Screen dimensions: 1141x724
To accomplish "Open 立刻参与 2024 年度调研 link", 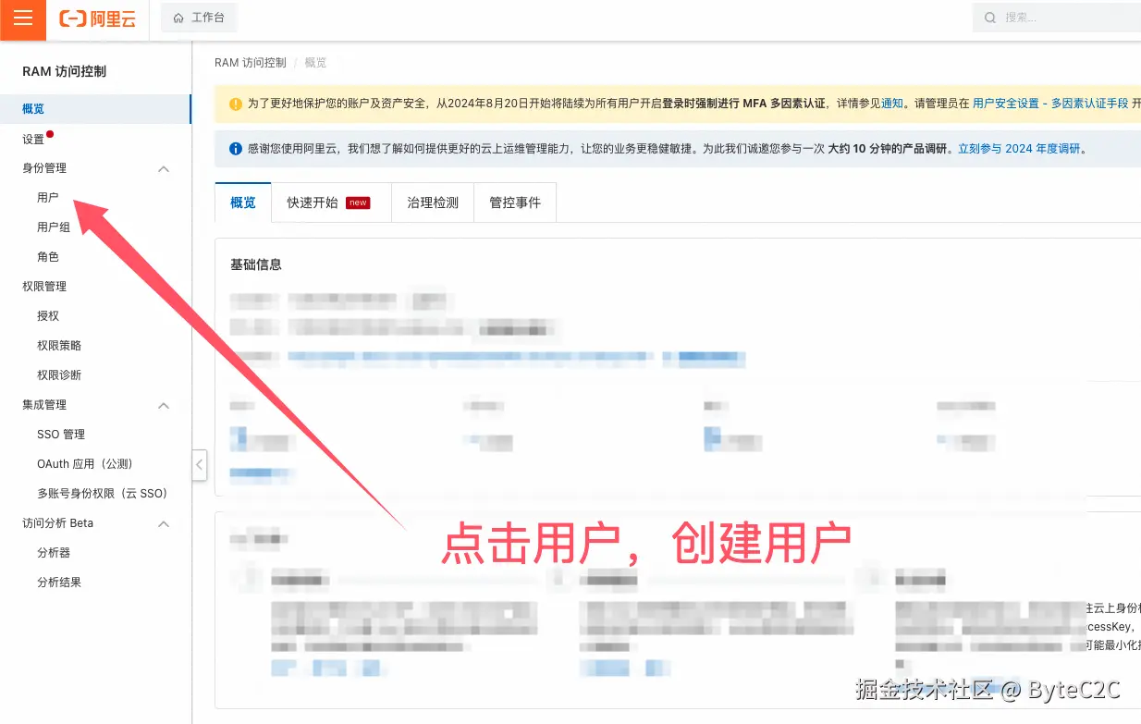I will 1019,148.
